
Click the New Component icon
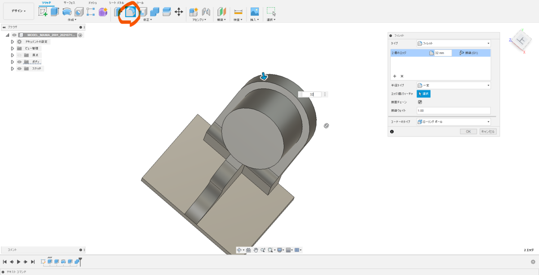tap(194, 12)
